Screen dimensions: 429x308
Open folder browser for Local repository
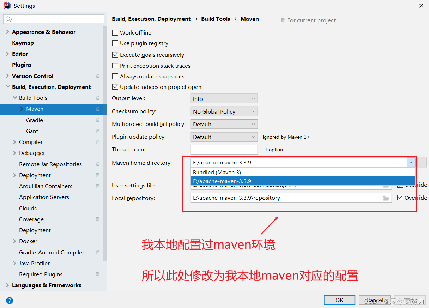pos(386,198)
